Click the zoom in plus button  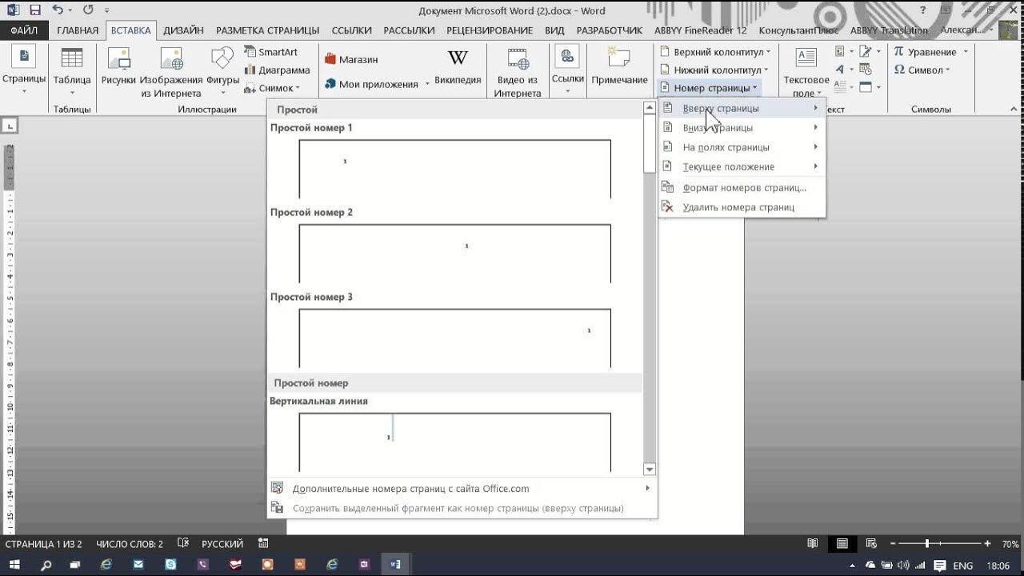click(987, 543)
